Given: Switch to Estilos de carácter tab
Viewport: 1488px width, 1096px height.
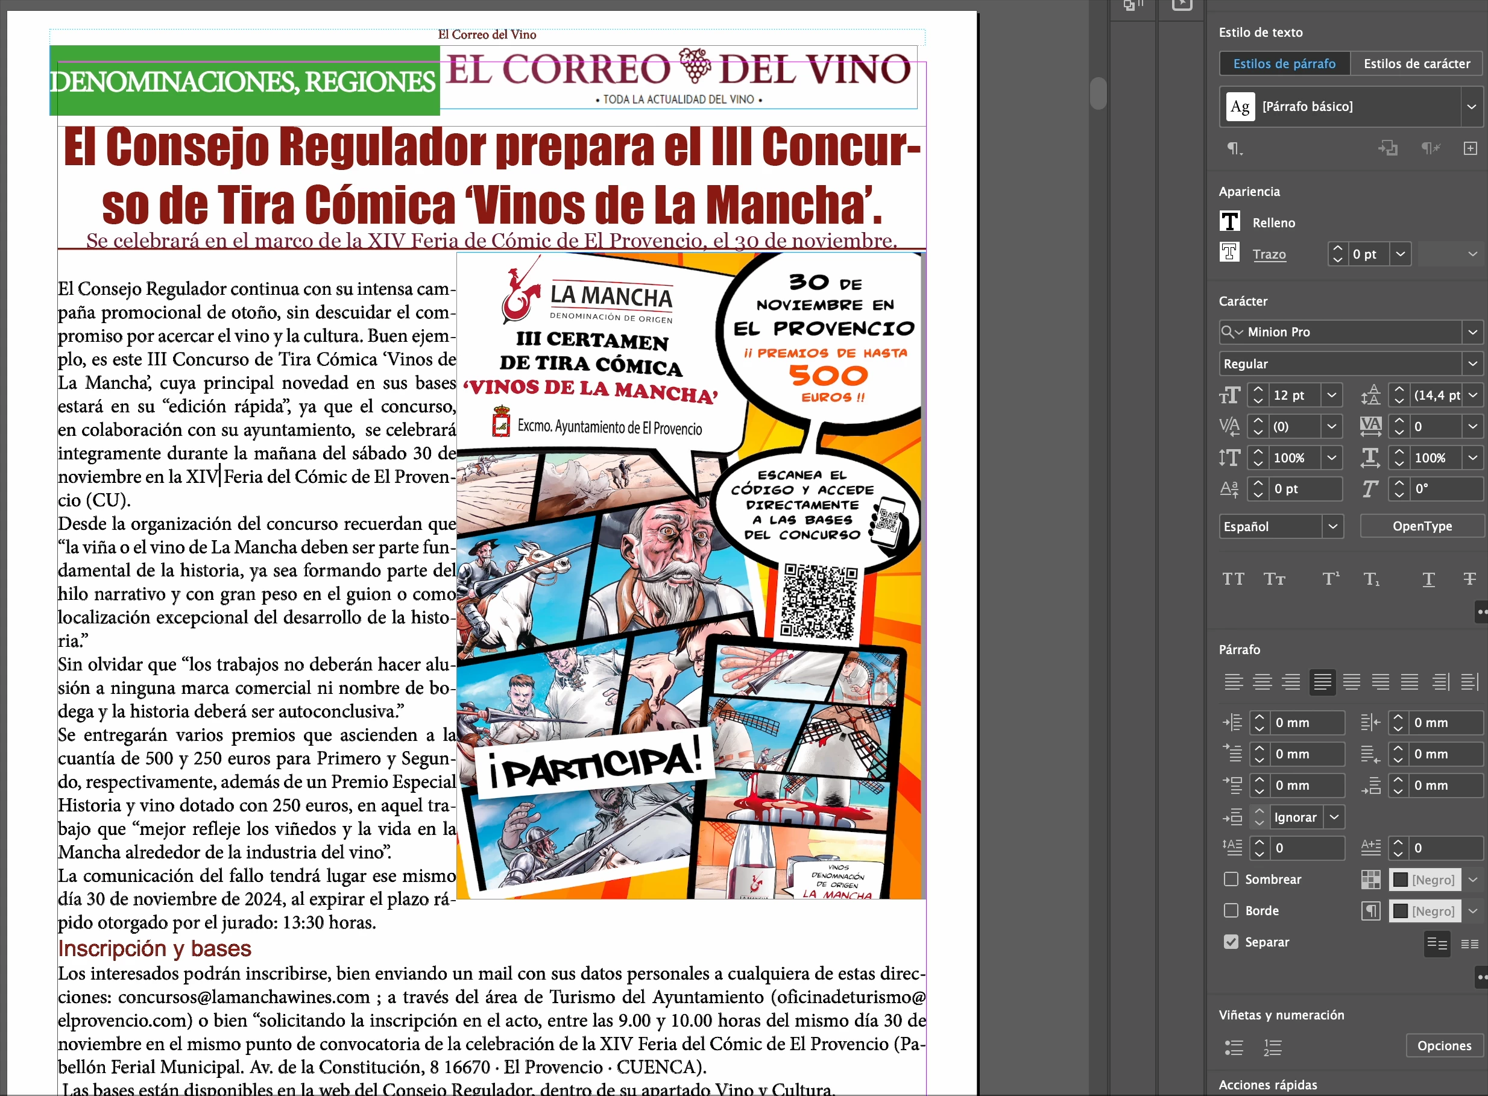Looking at the screenshot, I should coord(1416,64).
